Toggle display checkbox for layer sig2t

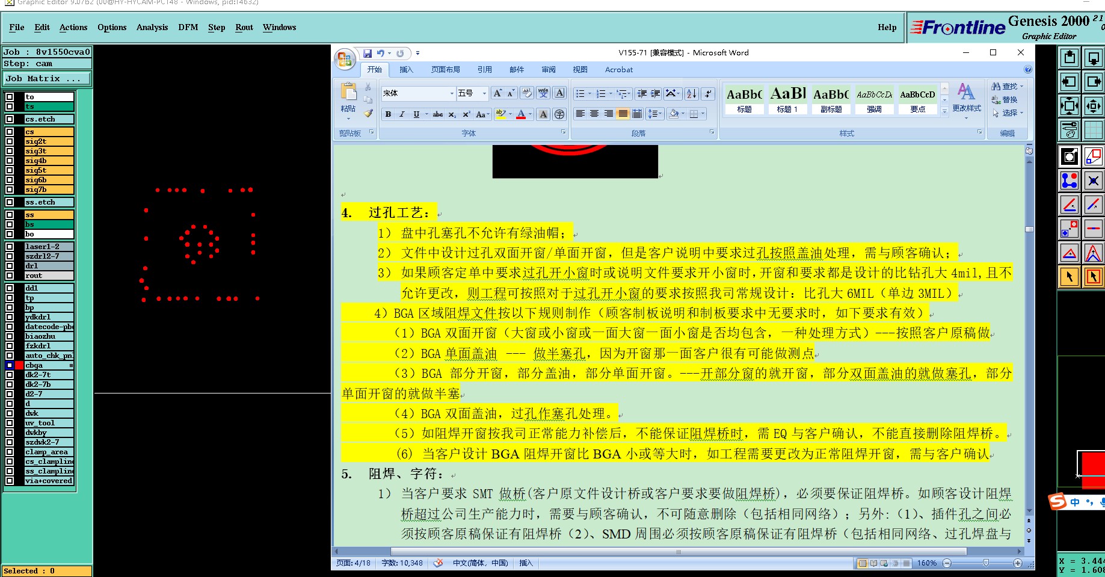(x=10, y=141)
